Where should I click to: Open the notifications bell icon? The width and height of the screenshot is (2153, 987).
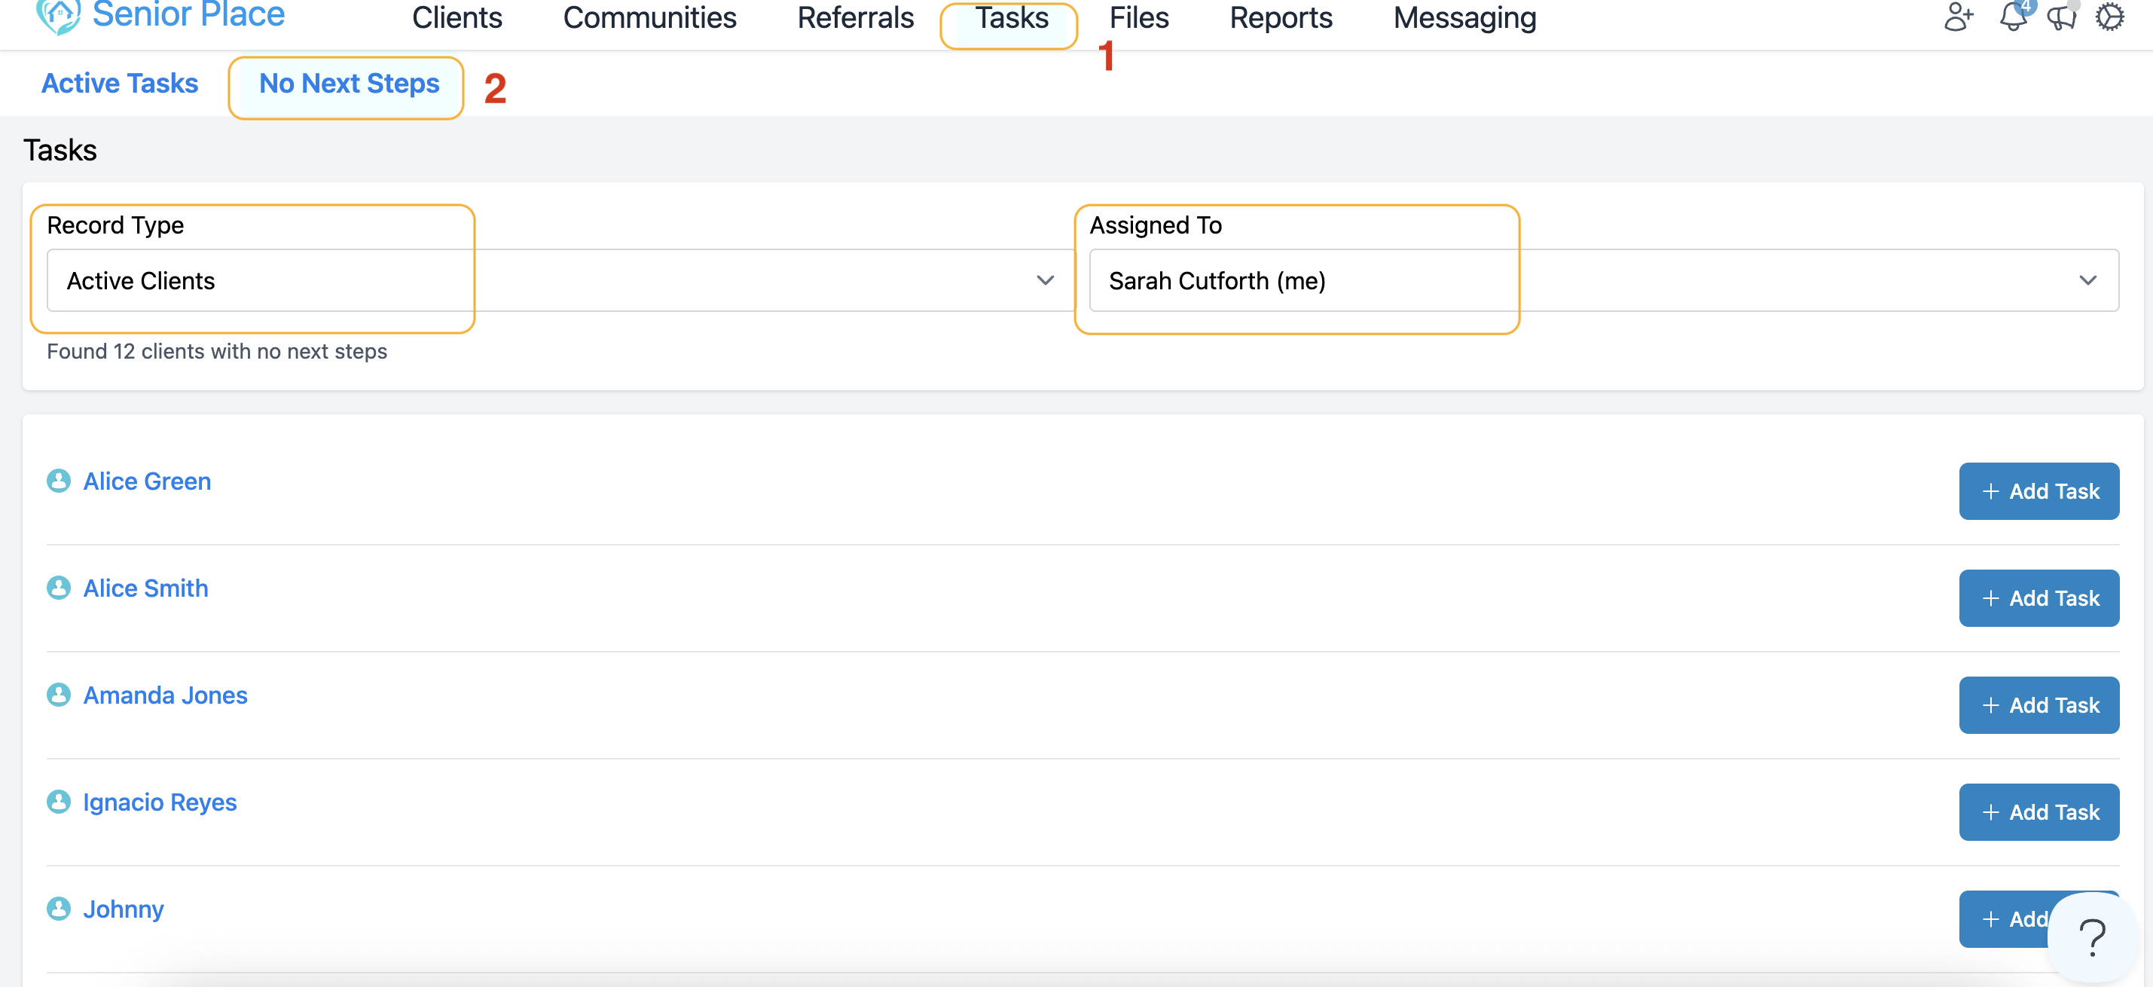coord(2014,17)
